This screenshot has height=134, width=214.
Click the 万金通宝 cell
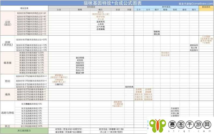pyautogui.click(x=175, y=109)
